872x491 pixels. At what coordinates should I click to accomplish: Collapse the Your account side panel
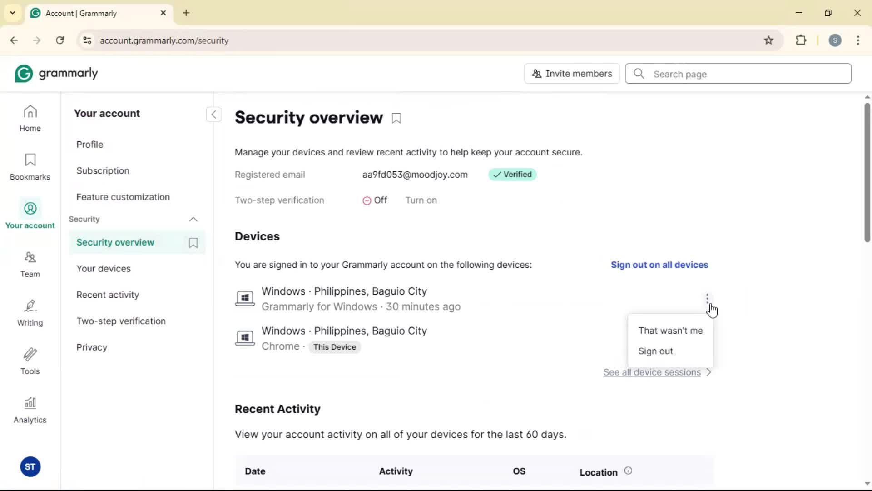(213, 114)
